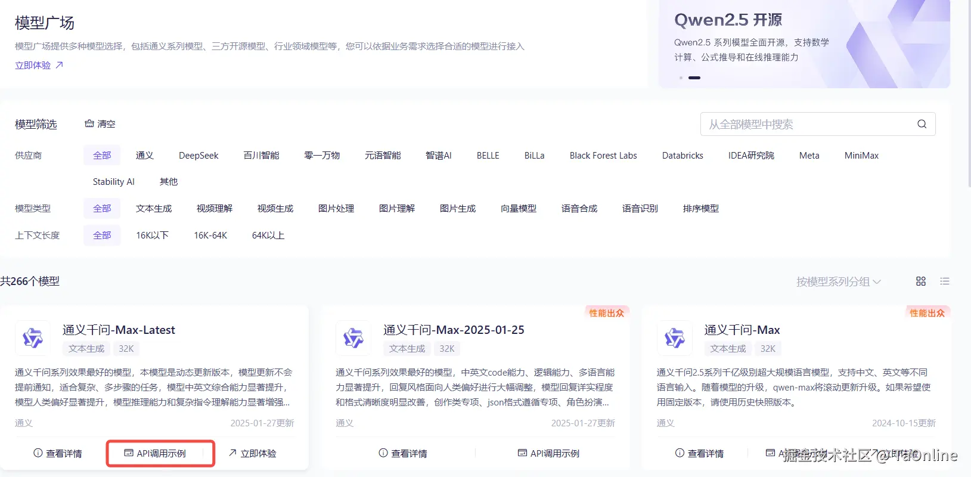The height and width of the screenshot is (477, 971).
Task: Click 32K tag on 通义千问-Max-2025-01-25
Action: point(447,348)
